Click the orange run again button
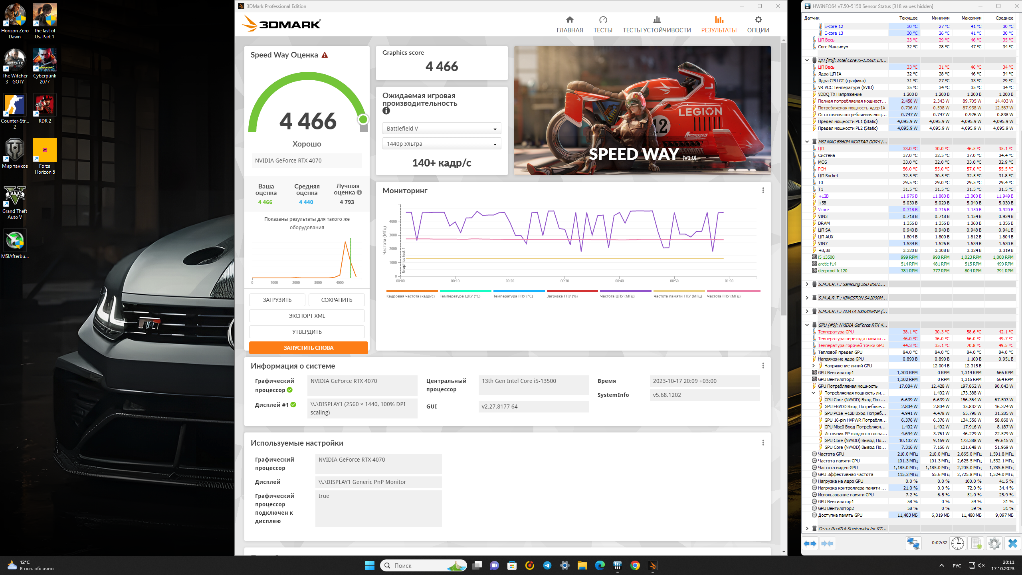Viewport: 1022px width, 575px height. pyautogui.click(x=308, y=348)
